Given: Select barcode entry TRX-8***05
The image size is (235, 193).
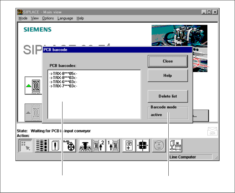Looking at the screenshot, I should (x=63, y=73).
